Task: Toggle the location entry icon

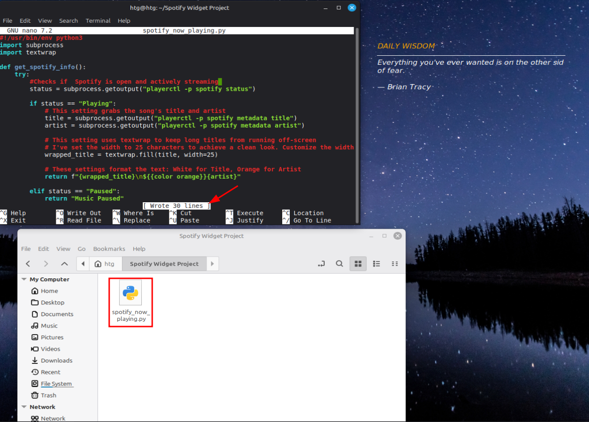Action: tap(321, 264)
